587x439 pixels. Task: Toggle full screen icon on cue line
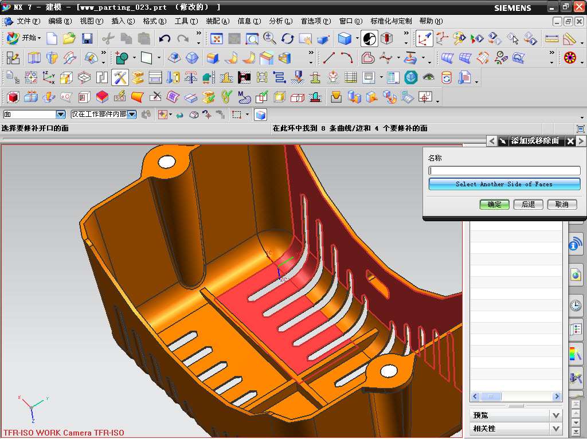click(580, 129)
